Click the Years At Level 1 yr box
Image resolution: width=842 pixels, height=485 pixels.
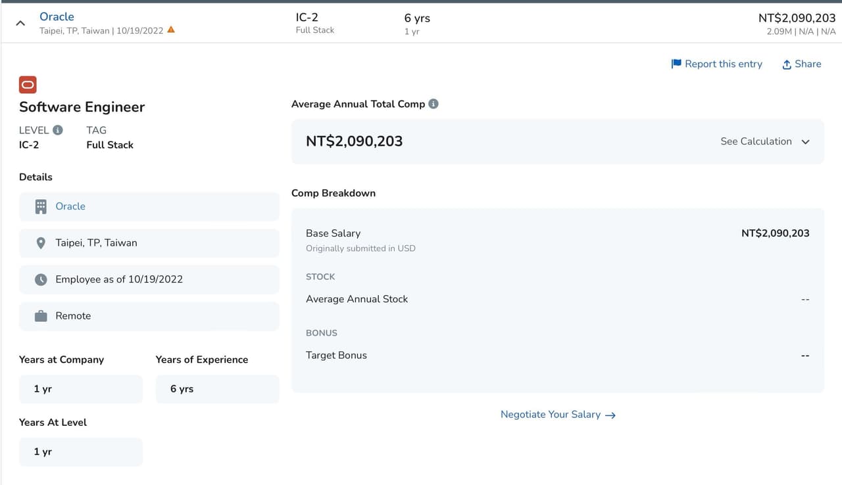point(81,452)
